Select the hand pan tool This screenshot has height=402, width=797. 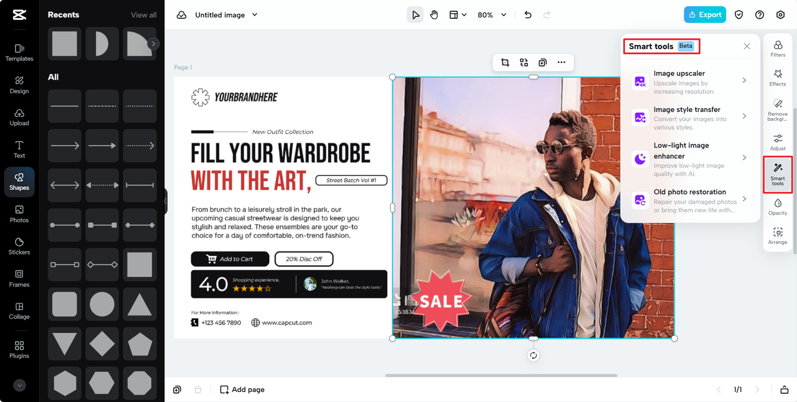pos(434,15)
